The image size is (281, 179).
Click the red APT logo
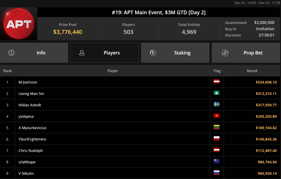tap(19, 24)
